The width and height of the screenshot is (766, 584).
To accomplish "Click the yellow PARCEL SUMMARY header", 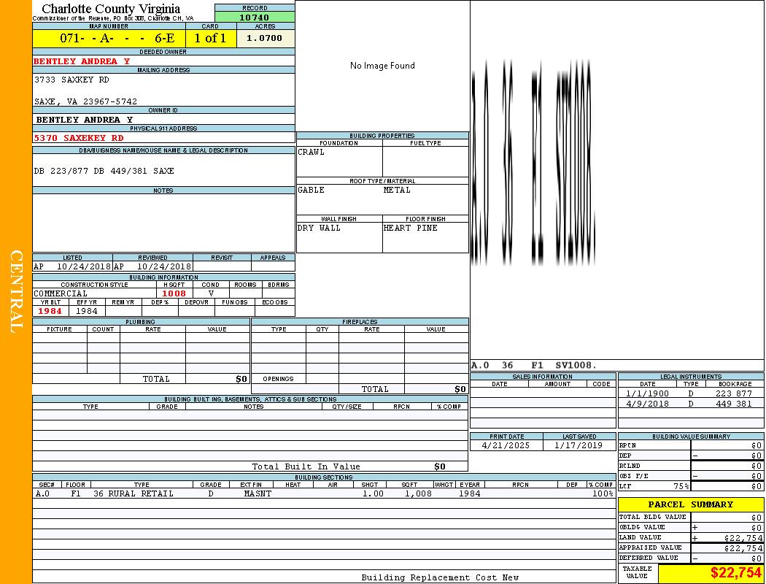I will pyautogui.click(x=690, y=504).
